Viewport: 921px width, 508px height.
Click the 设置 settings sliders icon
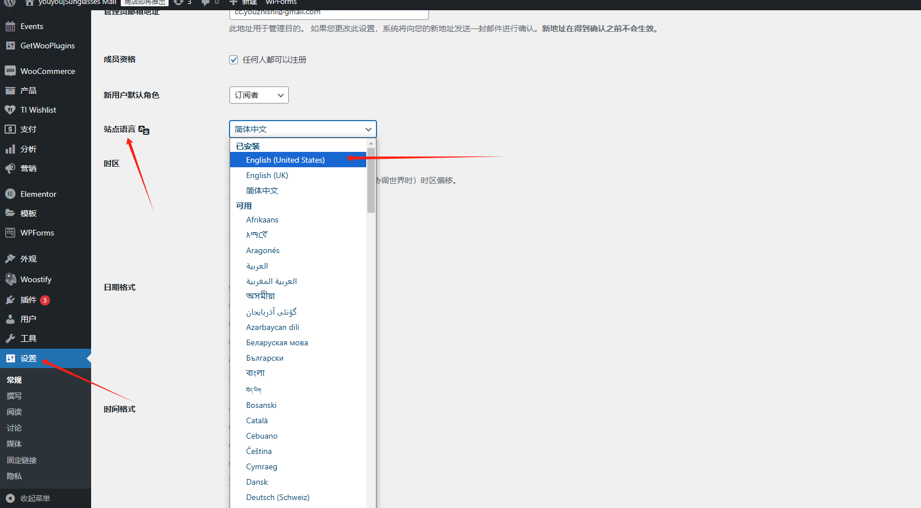coord(10,358)
